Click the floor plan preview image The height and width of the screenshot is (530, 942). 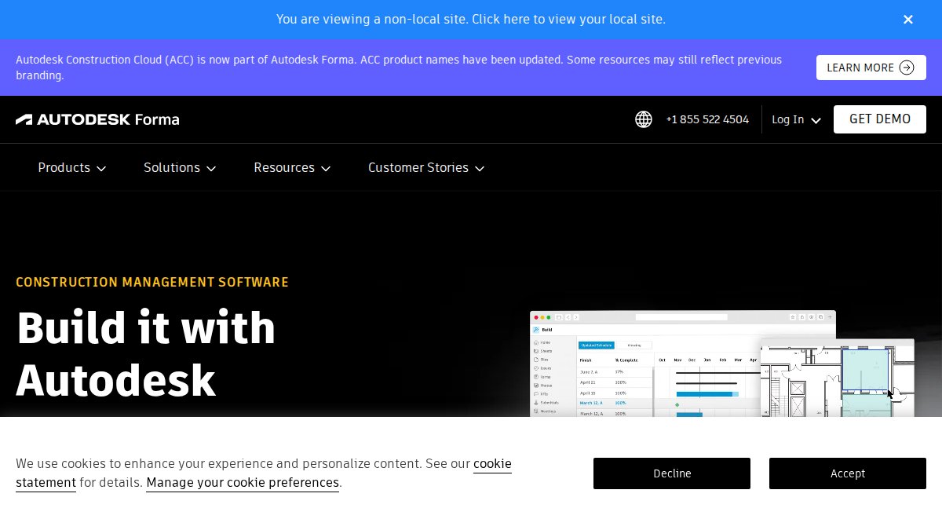coord(838,378)
